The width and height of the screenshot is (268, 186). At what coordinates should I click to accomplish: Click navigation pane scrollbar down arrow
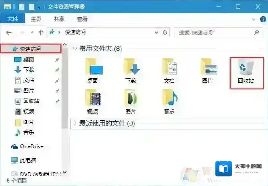point(65,172)
